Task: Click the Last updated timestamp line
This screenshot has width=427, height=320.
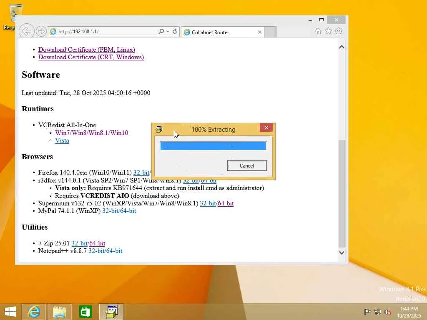Action: [86, 93]
